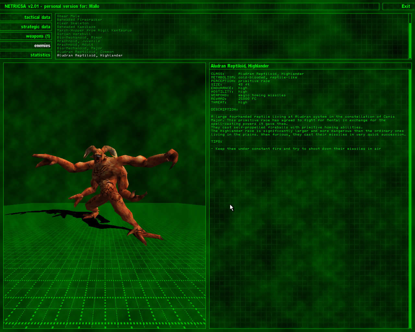This screenshot has height=332, width=415.
Task: Select Kleer Skeleton from the list
Action: click(73, 23)
